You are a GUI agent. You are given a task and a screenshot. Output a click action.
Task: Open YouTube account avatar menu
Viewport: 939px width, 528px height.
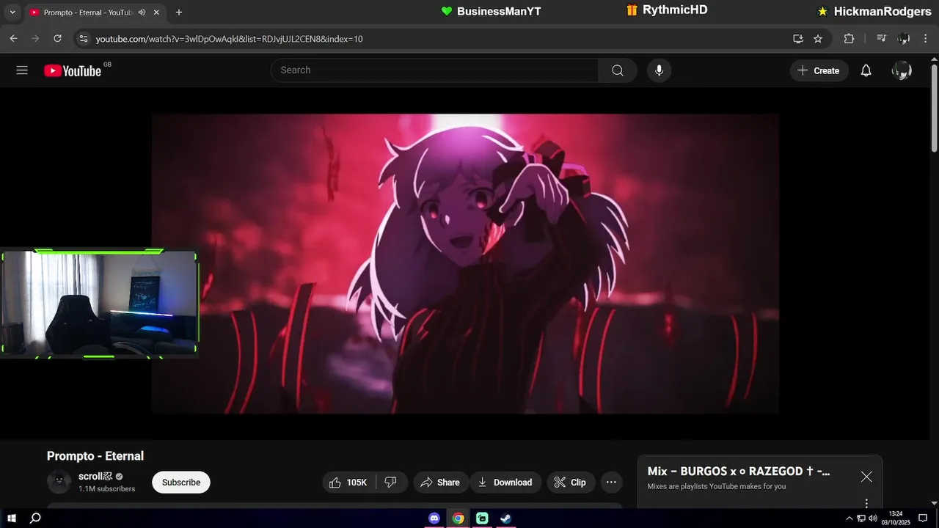pos(902,70)
